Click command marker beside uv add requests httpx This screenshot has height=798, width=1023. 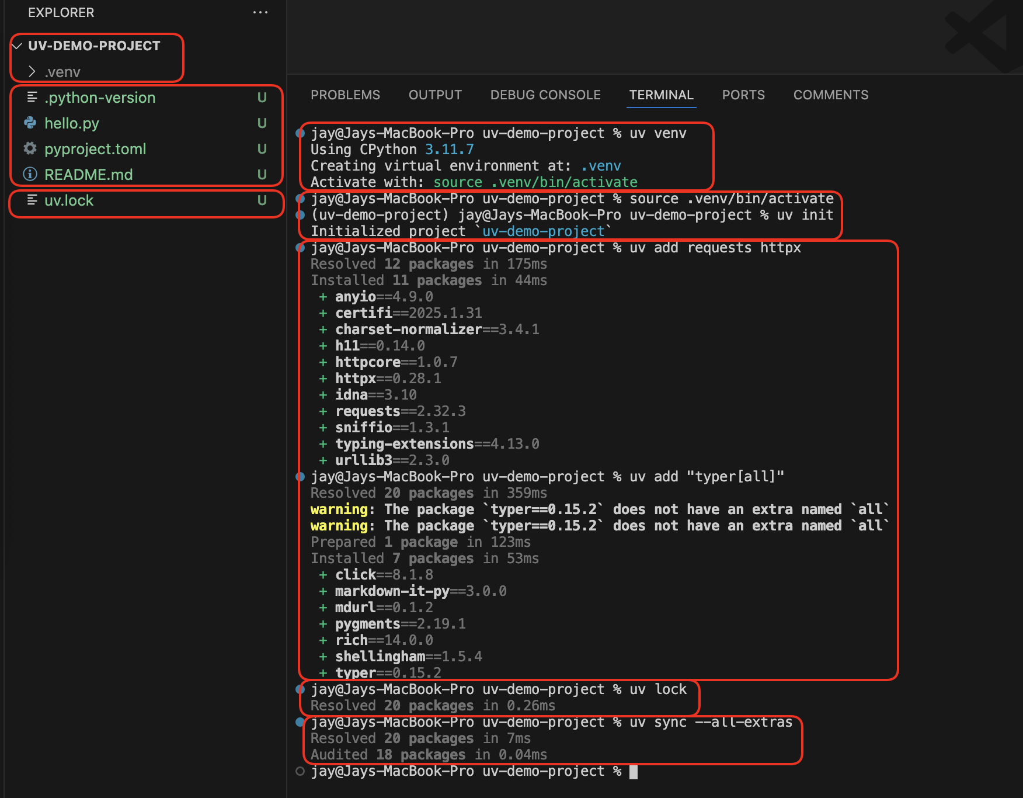click(x=300, y=248)
